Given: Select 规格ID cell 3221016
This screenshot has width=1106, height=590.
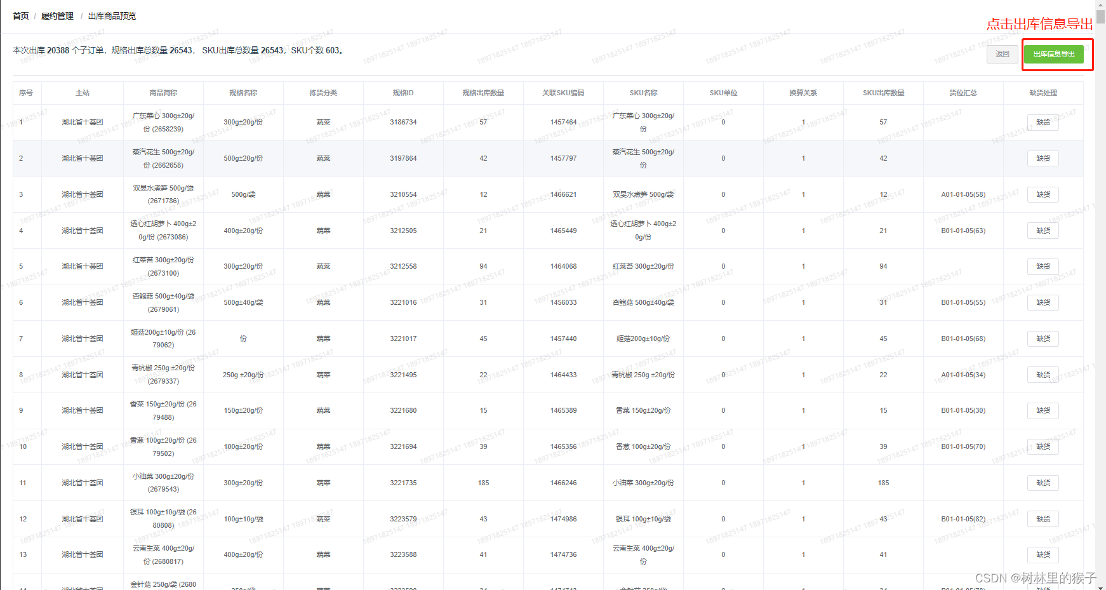Looking at the screenshot, I should pyautogui.click(x=403, y=302).
